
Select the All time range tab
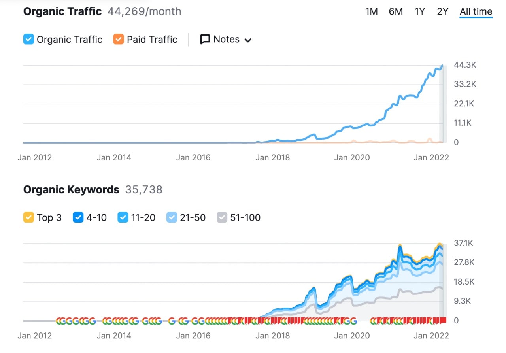pyautogui.click(x=476, y=12)
